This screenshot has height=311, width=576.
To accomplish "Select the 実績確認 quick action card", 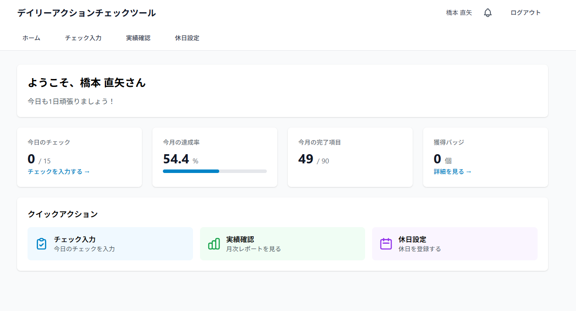I will [x=282, y=244].
